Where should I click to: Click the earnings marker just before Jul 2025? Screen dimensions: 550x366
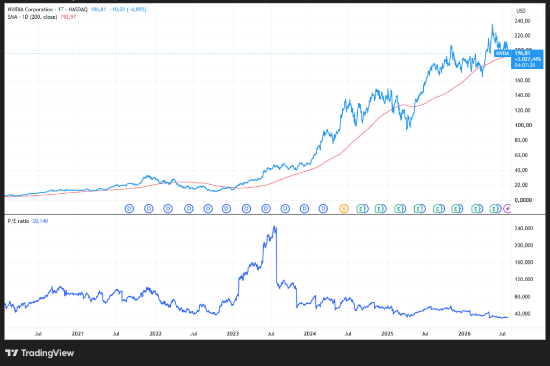click(x=418, y=209)
